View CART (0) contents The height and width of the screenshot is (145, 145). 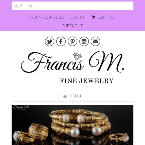[x=104, y=17]
